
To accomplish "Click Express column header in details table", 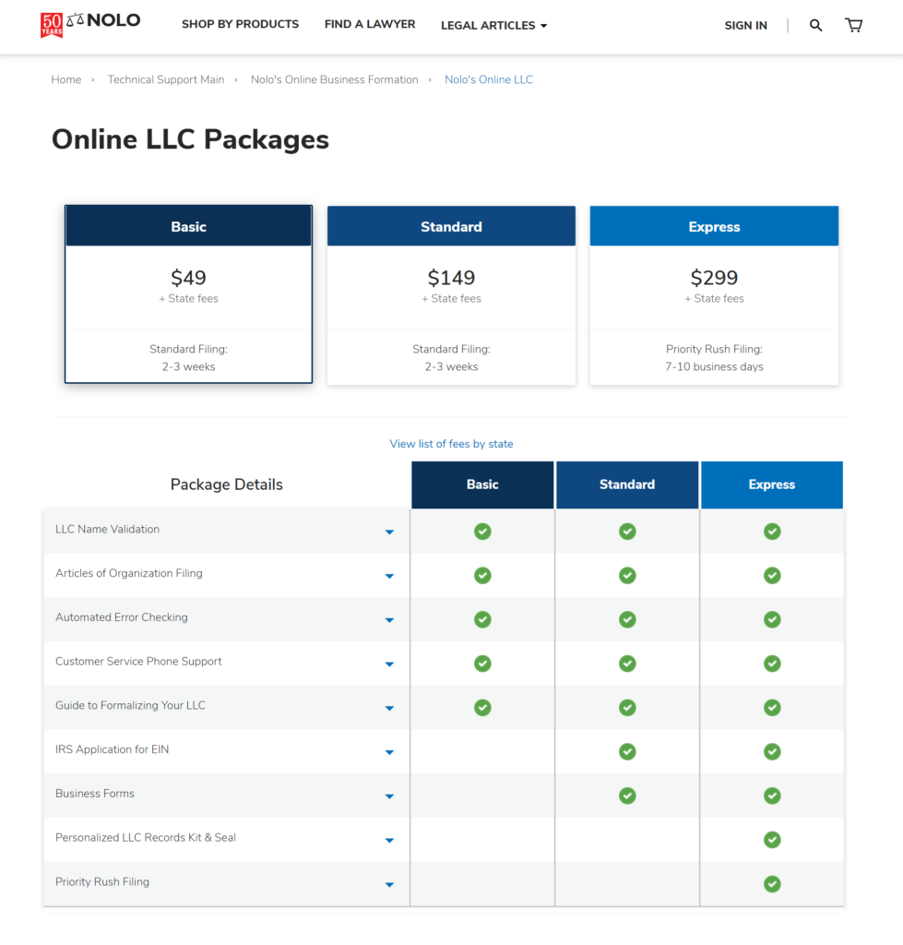I will pos(772,484).
